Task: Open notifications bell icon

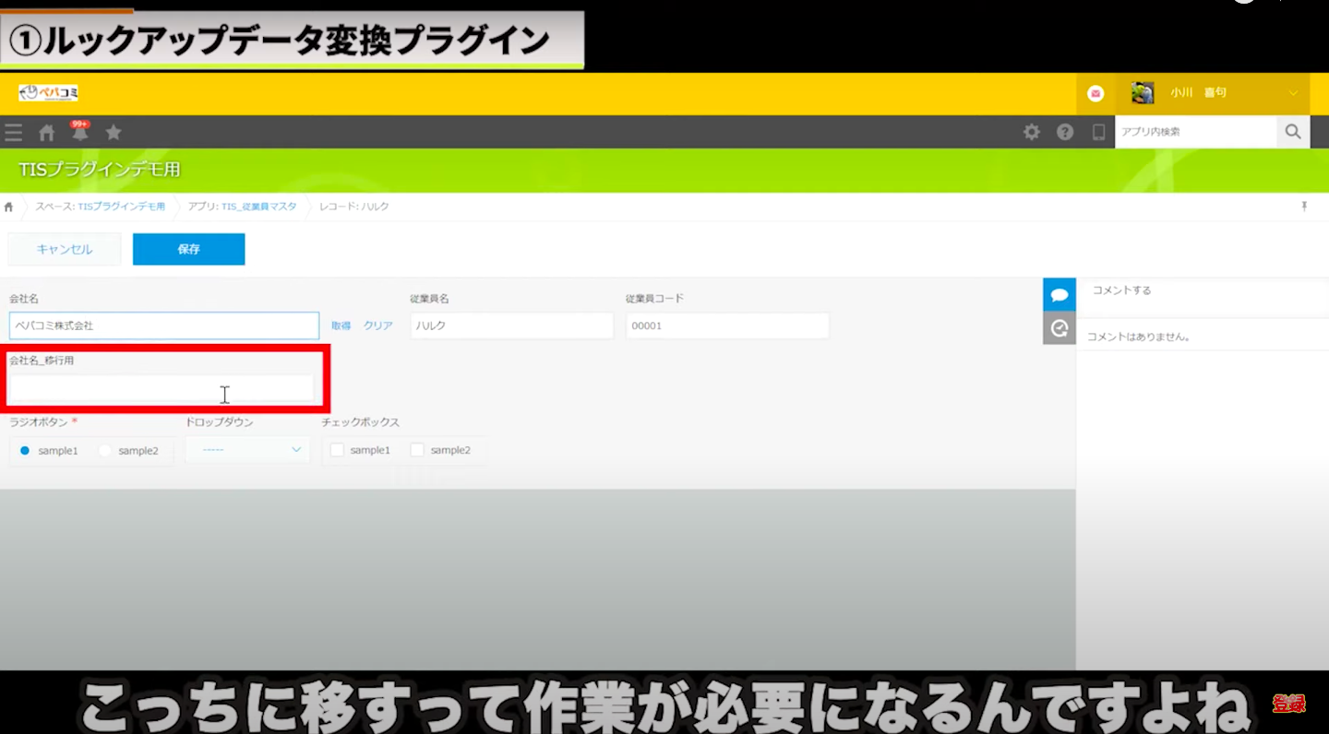Action: coord(80,133)
